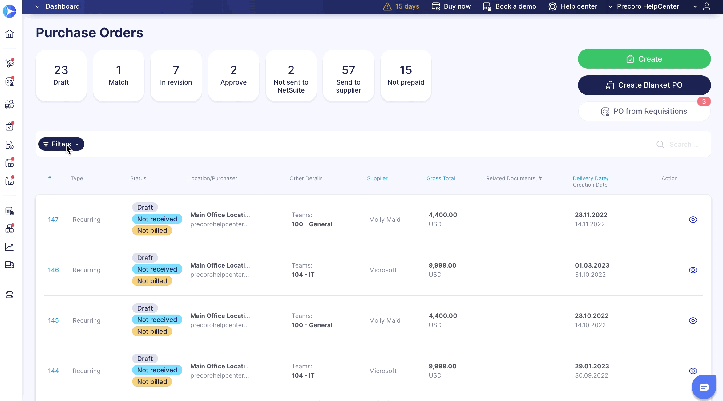The image size is (723, 401).
Task: View purchase order 145 eye icon
Action: coord(693,320)
